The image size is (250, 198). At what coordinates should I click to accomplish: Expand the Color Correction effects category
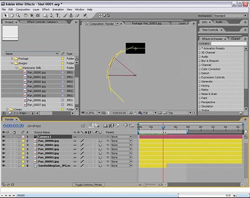click(200, 69)
